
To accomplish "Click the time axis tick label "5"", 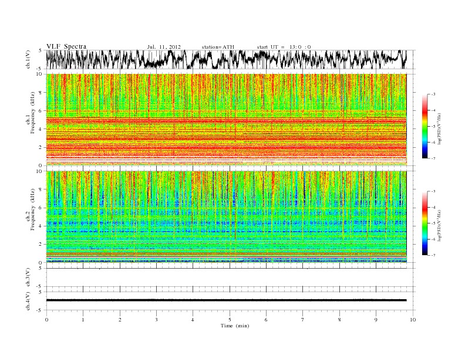I will click(230, 320).
